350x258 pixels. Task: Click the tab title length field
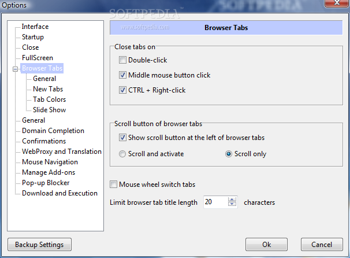click(x=215, y=202)
